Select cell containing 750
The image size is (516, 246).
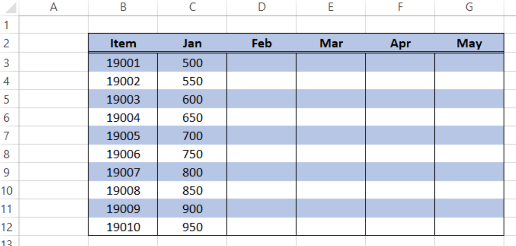click(192, 154)
